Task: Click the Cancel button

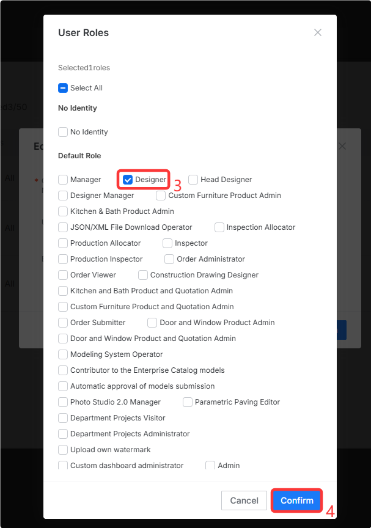Action: [244, 501]
